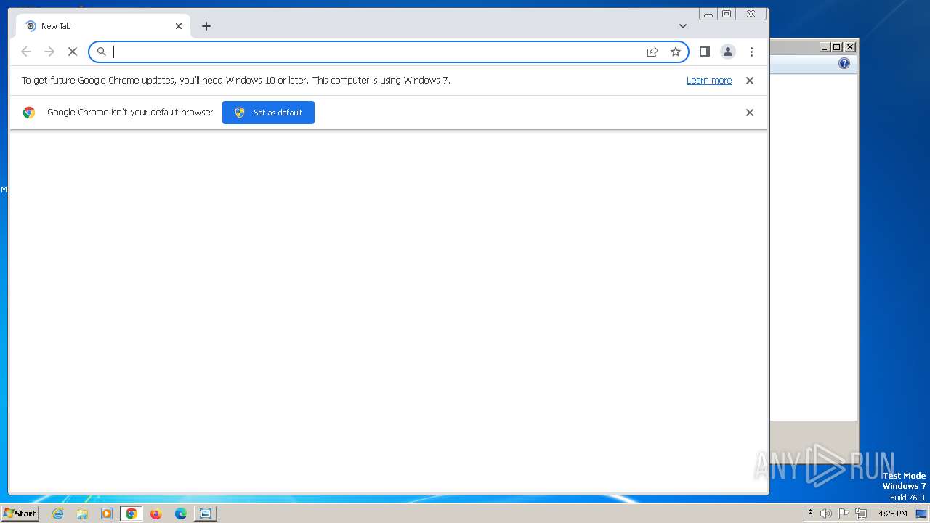Click the 4:28 PM clock

pyautogui.click(x=892, y=514)
